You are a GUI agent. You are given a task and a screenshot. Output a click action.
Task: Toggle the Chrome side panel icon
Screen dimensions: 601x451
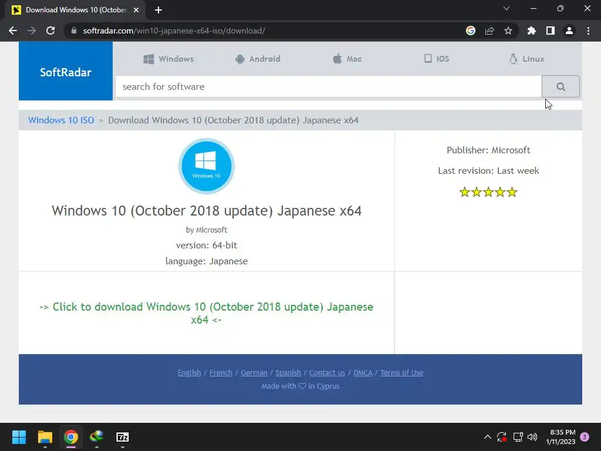coord(551,31)
